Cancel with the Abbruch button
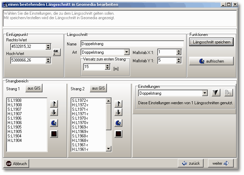The height and width of the screenshot is (175, 244). pyautogui.click(x=16, y=163)
